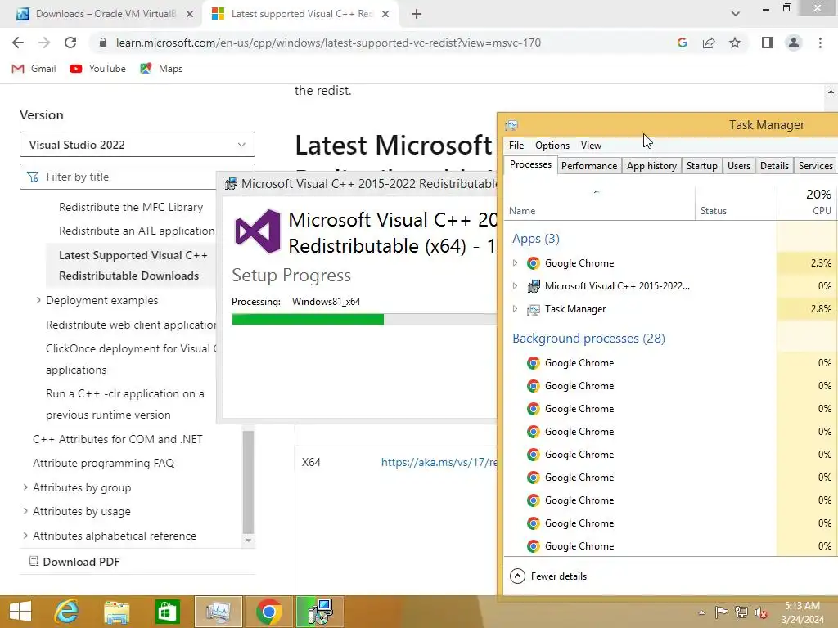Open the X64 aka.ms download link

pyautogui.click(x=439, y=463)
